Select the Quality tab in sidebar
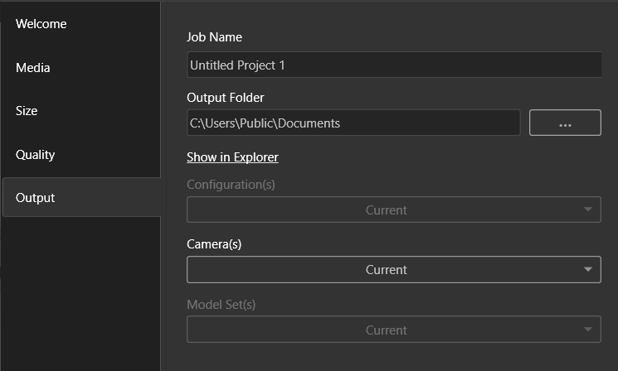This screenshot has width=618, height=371. point(35,155)
